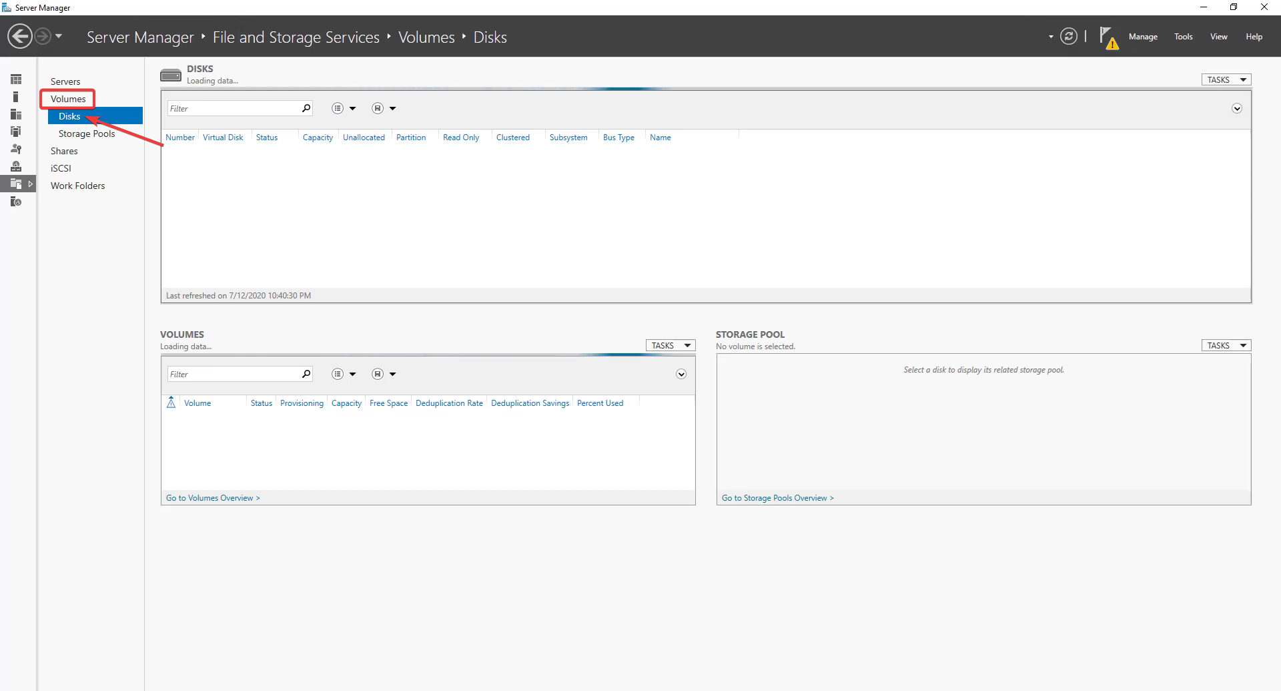Follow the Go to Storage Pools Overview link
Image resolution: width=1281 pixels, height=691 pixels.
777,498
